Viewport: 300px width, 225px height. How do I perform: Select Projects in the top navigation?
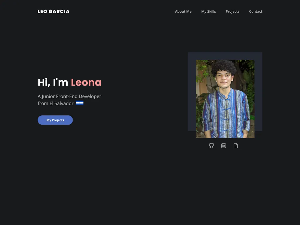click(x=232, y=11)
